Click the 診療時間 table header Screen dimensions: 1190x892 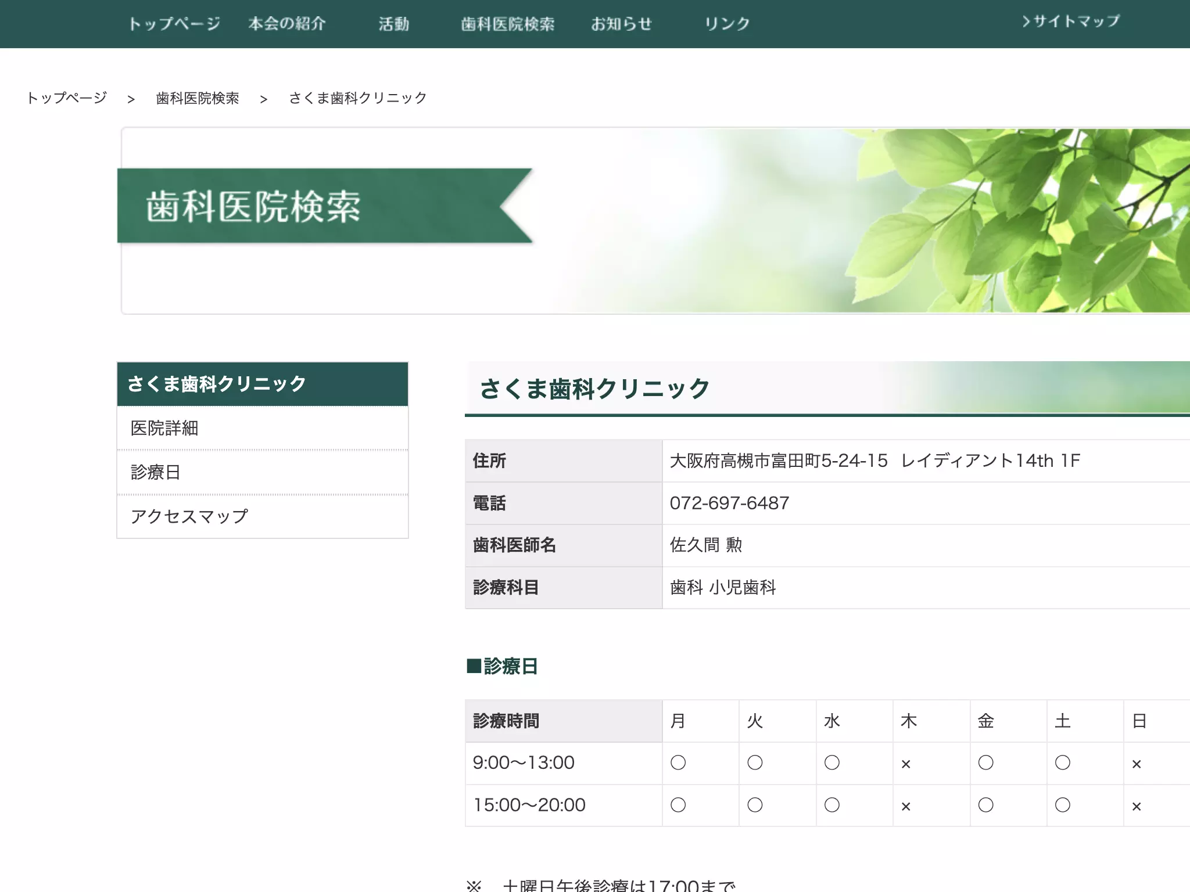point(564,721)
